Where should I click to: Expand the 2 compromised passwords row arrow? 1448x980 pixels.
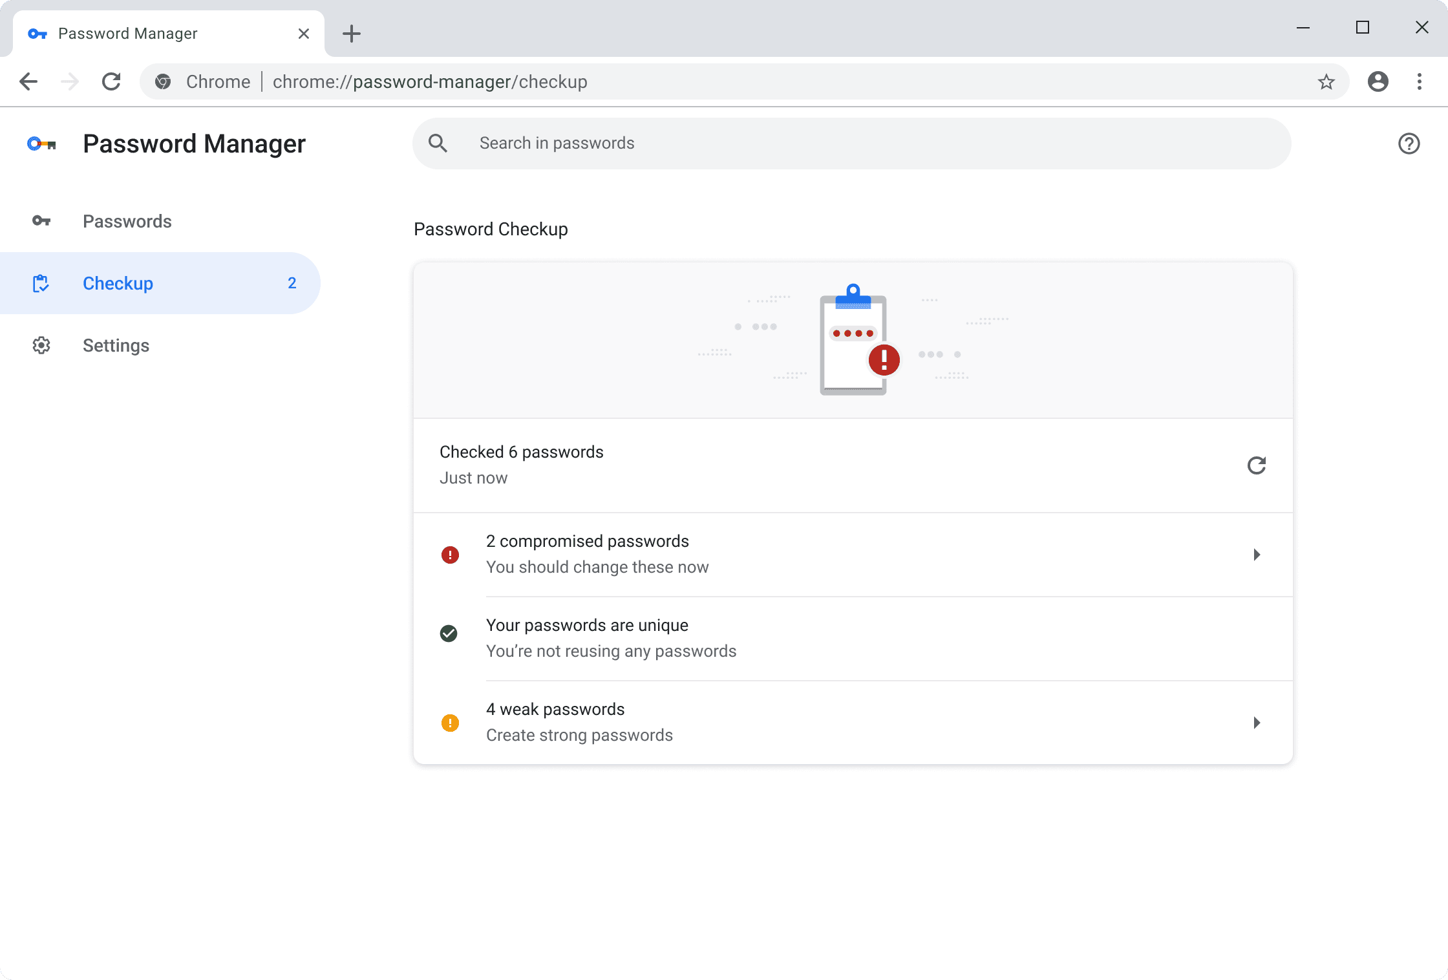1257,555
